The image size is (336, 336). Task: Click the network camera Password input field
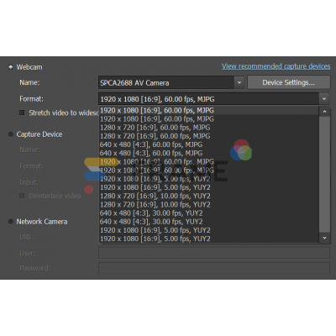(214, 268)
